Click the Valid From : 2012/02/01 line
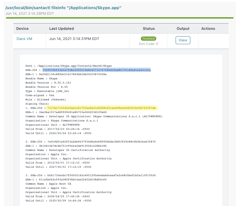 coord(58,163)
